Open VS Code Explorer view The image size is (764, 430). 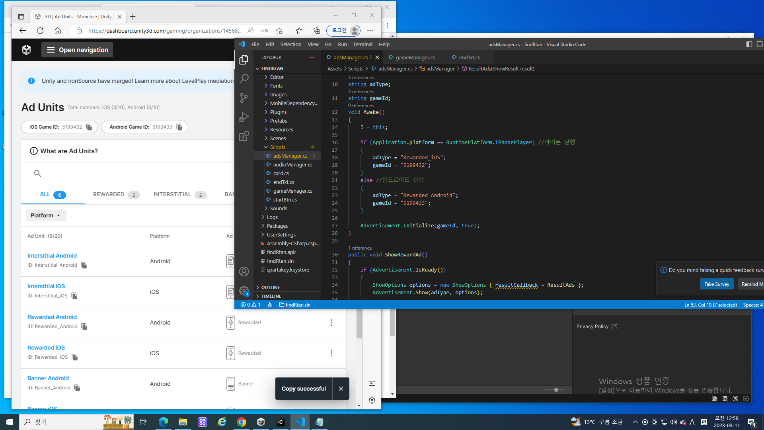[x=244, y=60]
